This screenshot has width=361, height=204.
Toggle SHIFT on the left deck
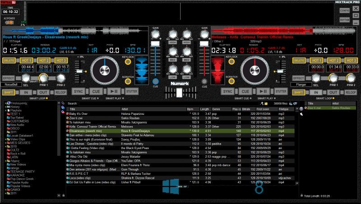[x=9, y=92]
